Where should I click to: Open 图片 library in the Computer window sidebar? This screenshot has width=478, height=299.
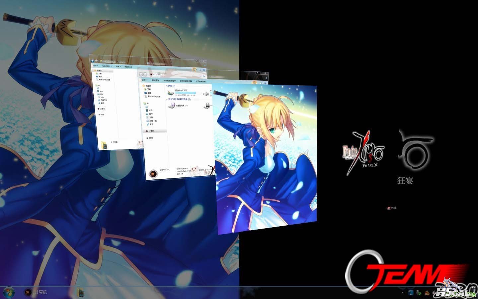tap(149, 114)
